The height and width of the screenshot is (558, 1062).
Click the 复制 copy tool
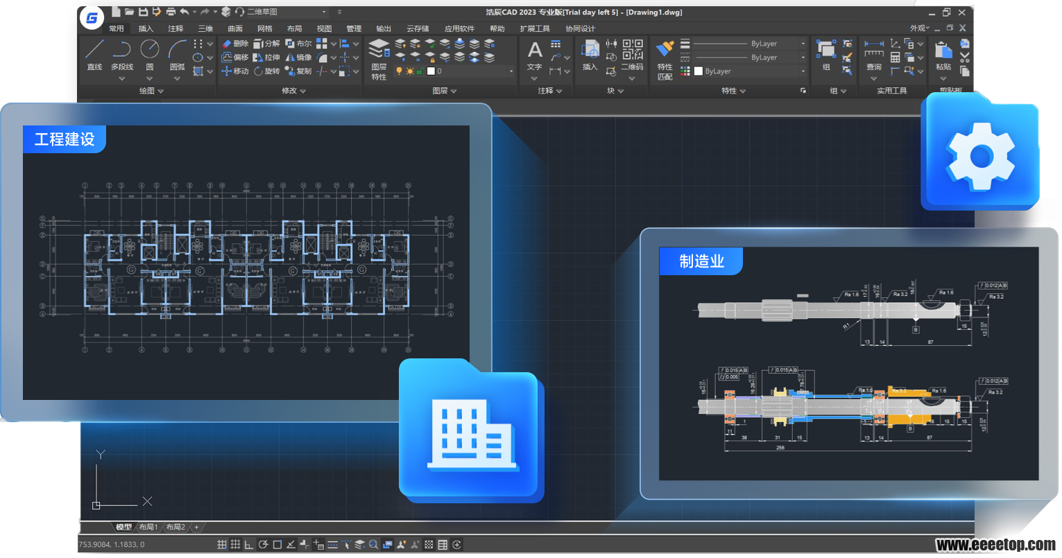298,71
